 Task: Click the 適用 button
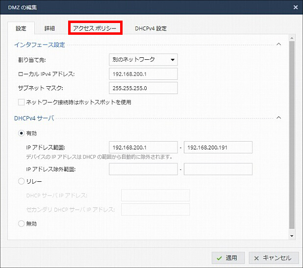pyautogui.click(x=228, y=258)
